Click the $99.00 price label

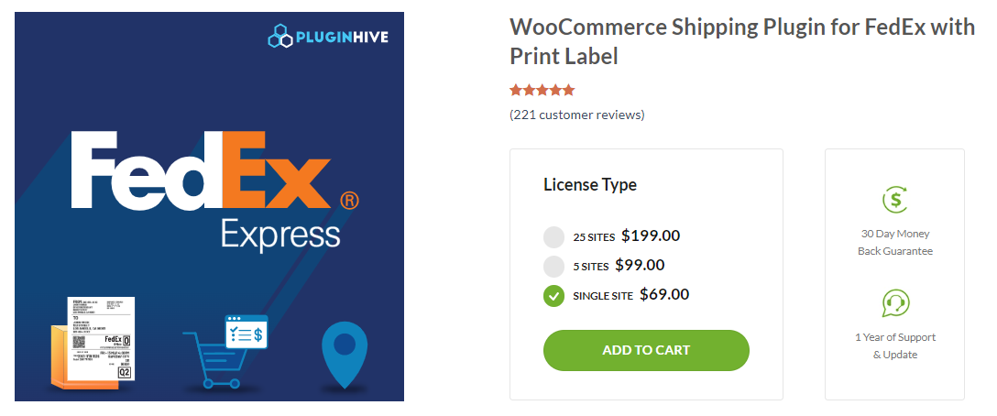[x=640, y=266]
